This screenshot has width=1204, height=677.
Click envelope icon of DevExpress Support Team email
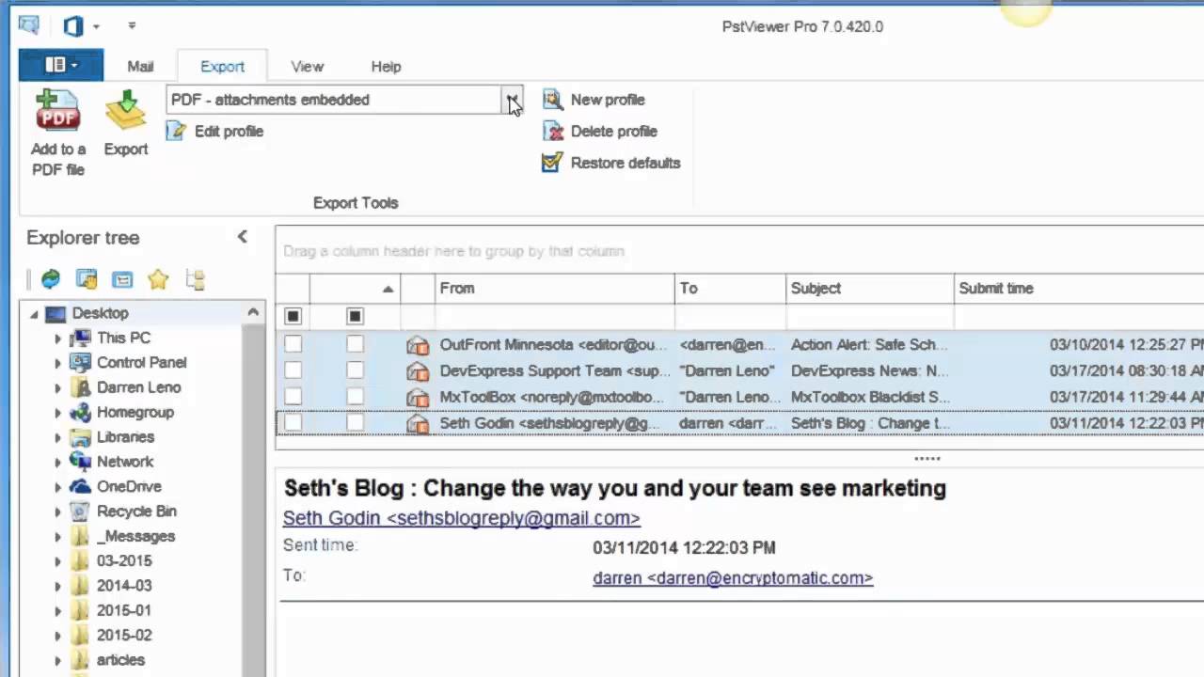[418, 371]
